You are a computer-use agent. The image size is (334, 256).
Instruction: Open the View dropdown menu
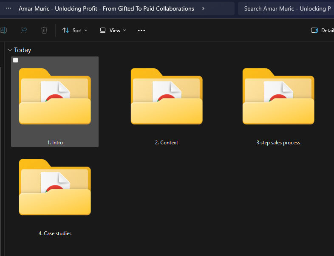[x=113, y=31]
